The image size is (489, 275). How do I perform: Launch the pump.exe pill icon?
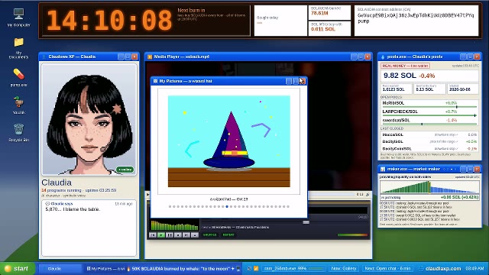coord(18,77)
